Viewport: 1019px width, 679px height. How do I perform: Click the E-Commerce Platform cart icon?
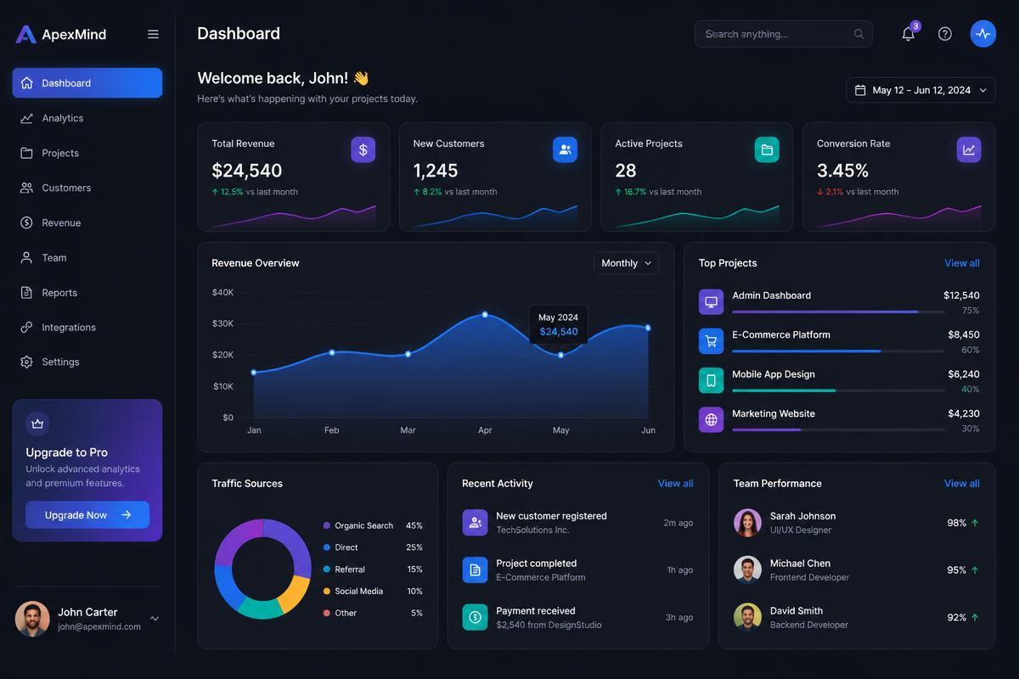(x=711, y=341)
